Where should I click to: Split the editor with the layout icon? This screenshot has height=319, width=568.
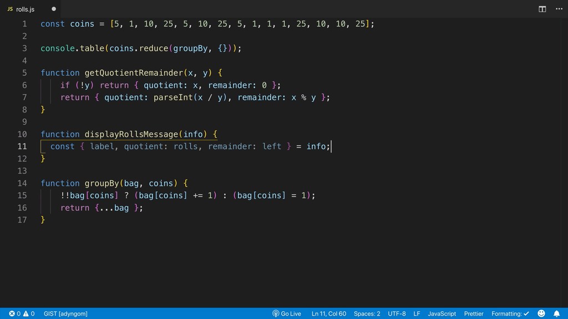coord(542,9)
